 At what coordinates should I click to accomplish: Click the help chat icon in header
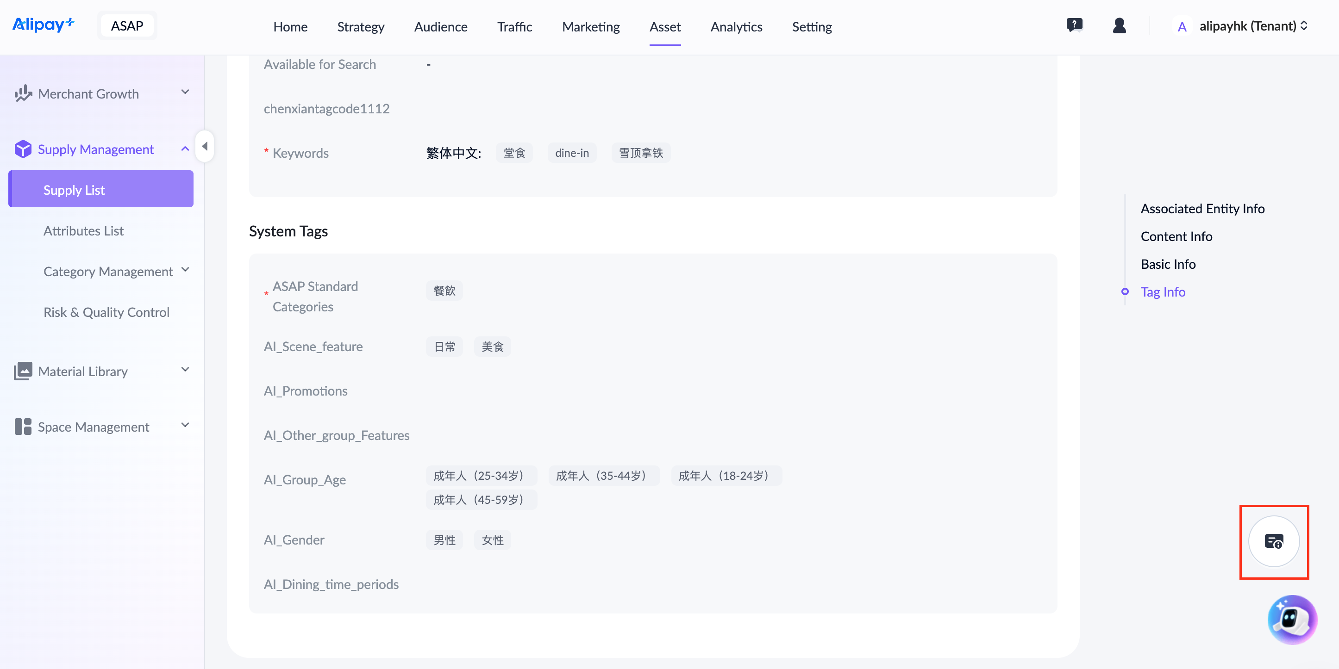click(x=1074, y=25)
